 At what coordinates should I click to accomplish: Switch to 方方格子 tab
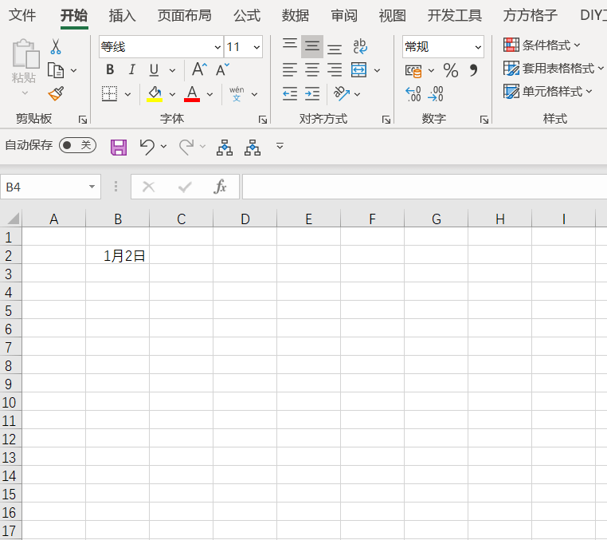pos(531,15)
